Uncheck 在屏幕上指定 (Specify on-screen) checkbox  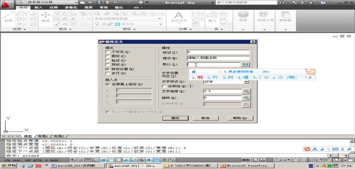pos(107,84)
